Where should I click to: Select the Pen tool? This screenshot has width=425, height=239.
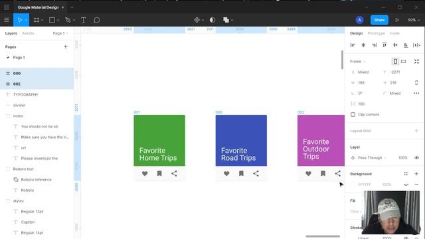coord(68,20)
